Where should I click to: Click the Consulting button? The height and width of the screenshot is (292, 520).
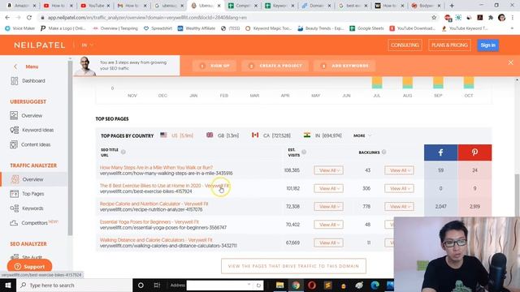click(x=405, y=45)
